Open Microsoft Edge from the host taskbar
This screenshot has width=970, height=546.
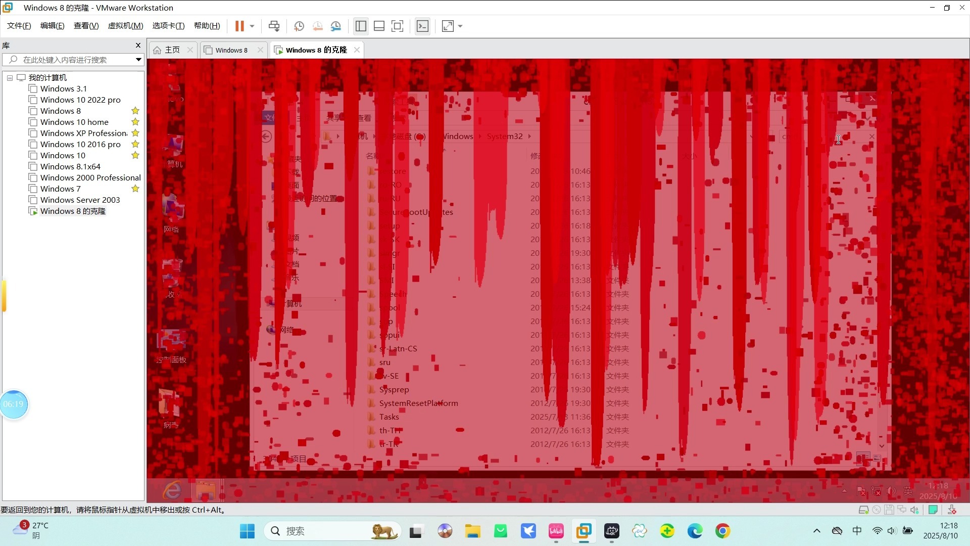pos(695,531)
